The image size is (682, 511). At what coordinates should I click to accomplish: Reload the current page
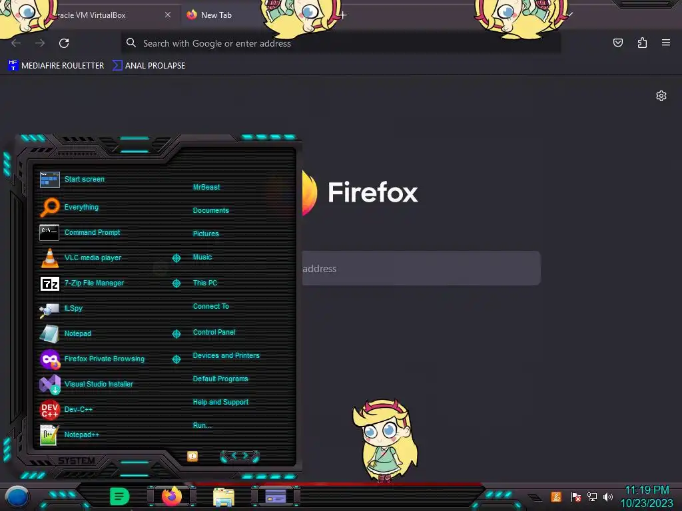tap(64, 43)
